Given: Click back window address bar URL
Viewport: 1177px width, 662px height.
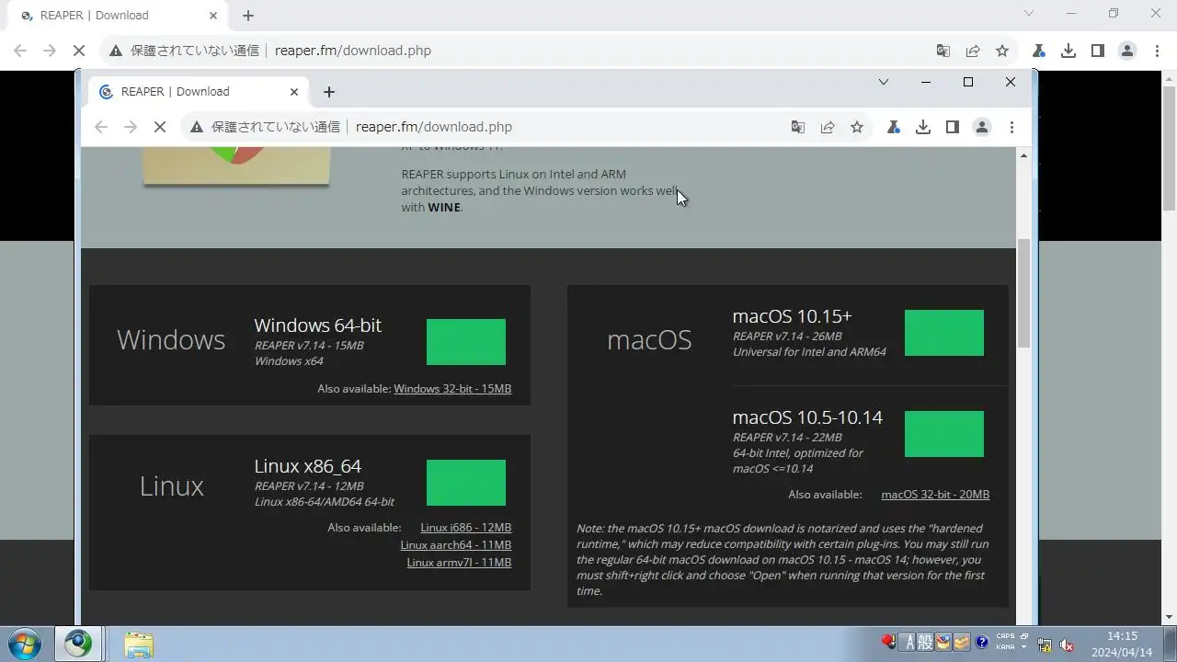Looking at the screenshot, I should pyautogui.click(x=353, y=51).
